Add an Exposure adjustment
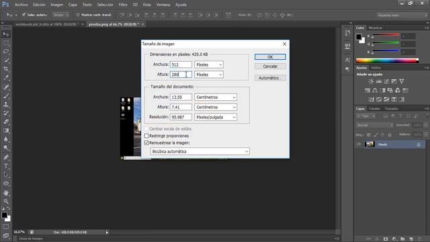This screenshot has height=242, width=430. coord(394,81)
